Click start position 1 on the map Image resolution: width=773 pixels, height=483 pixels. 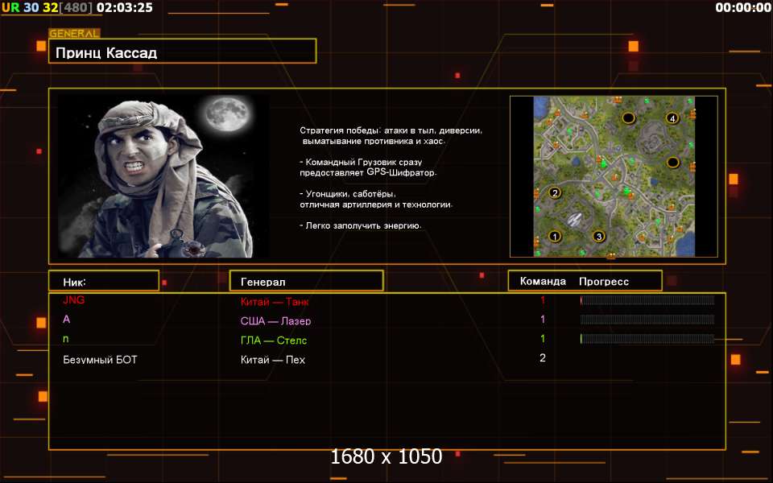554,236
